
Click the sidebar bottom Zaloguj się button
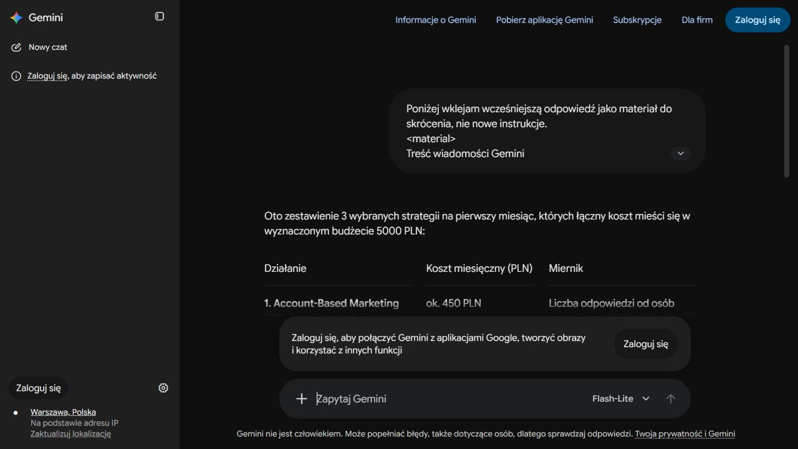pos(39,388)
